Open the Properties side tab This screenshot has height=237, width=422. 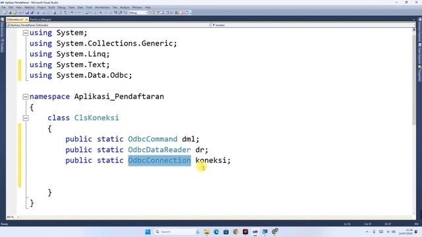click(419, 73)
